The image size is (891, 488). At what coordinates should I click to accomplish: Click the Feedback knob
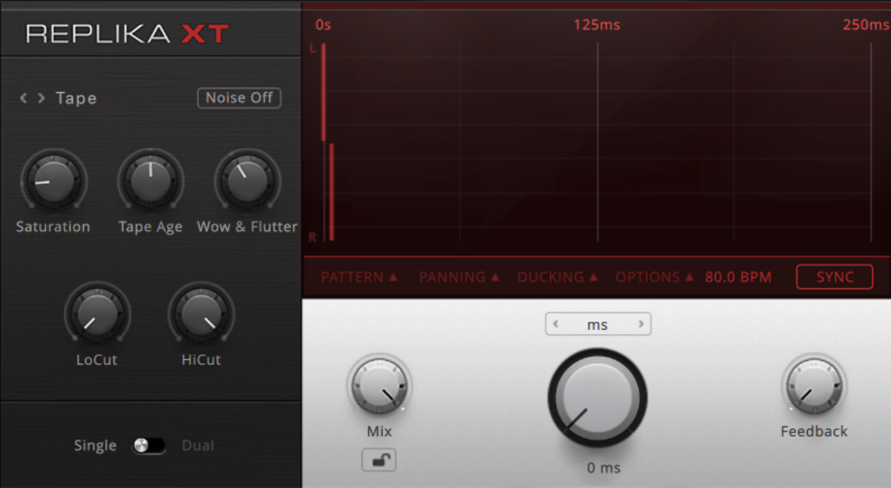pyautogui.click(x=814, y=385)
